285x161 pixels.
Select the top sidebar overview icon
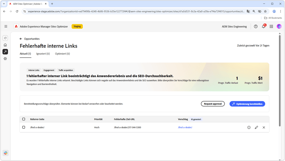(x=5, y=38)
